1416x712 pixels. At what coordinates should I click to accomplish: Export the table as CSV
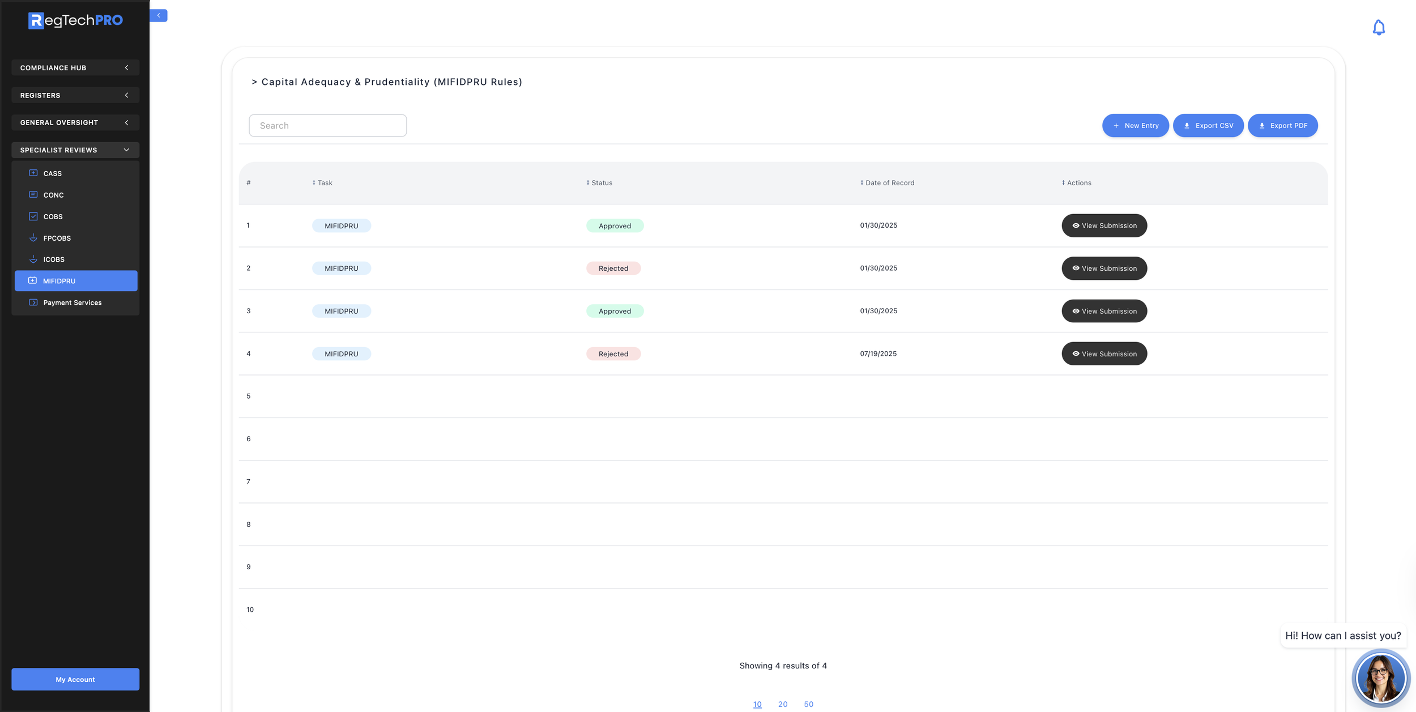coord(1208,126)
